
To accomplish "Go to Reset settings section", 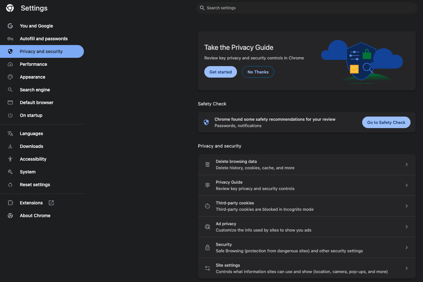I will pos(42,185).
